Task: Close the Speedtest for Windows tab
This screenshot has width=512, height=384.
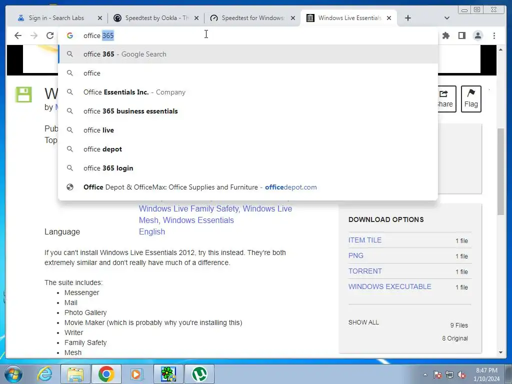Action: [293, 18]
